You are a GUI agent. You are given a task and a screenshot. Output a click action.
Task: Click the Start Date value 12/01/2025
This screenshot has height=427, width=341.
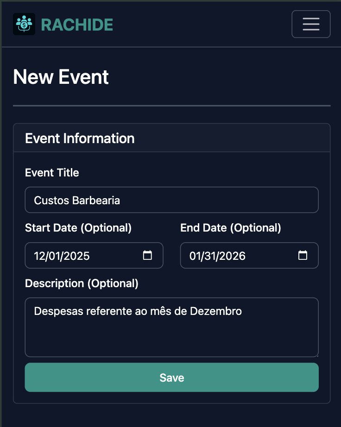[x=62, y=255]
